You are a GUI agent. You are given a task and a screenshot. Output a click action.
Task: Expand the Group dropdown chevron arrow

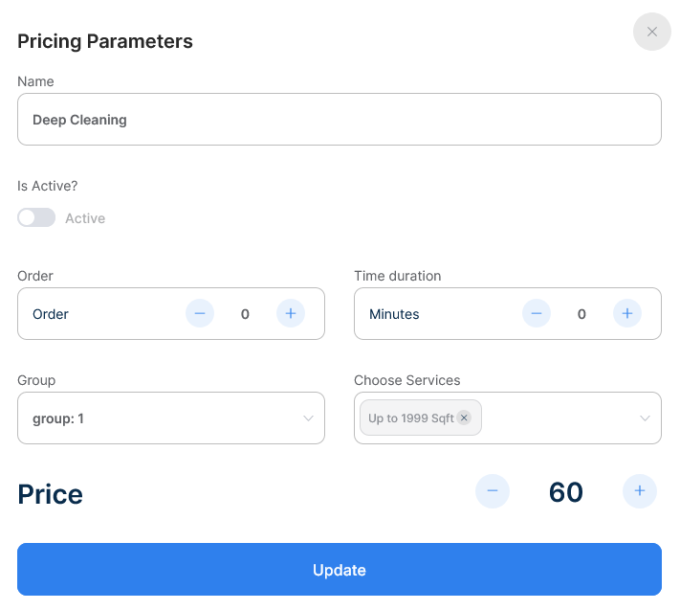[x=308, y=418]
